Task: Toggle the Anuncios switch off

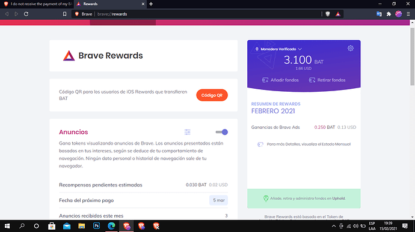Action: [x=222, y=132]
